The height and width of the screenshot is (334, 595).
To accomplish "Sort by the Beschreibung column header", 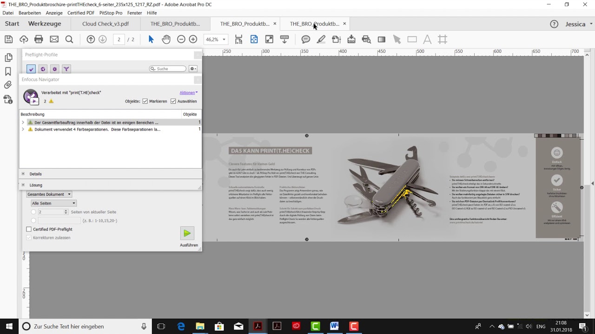I will (x=100, y=114).
